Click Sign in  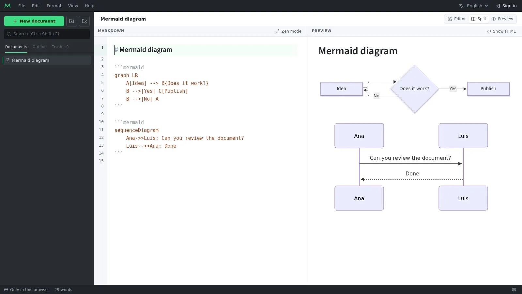pos(506,6)
